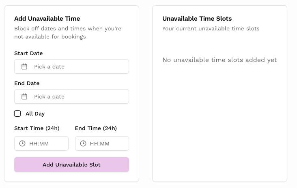Click the clock icon in Start Time field

22,143
